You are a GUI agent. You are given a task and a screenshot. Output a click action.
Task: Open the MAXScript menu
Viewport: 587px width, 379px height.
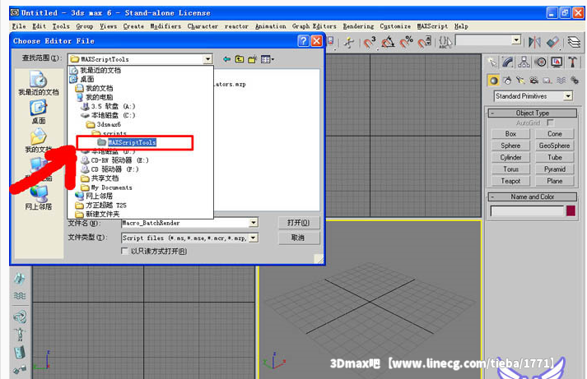pos(432,26)
